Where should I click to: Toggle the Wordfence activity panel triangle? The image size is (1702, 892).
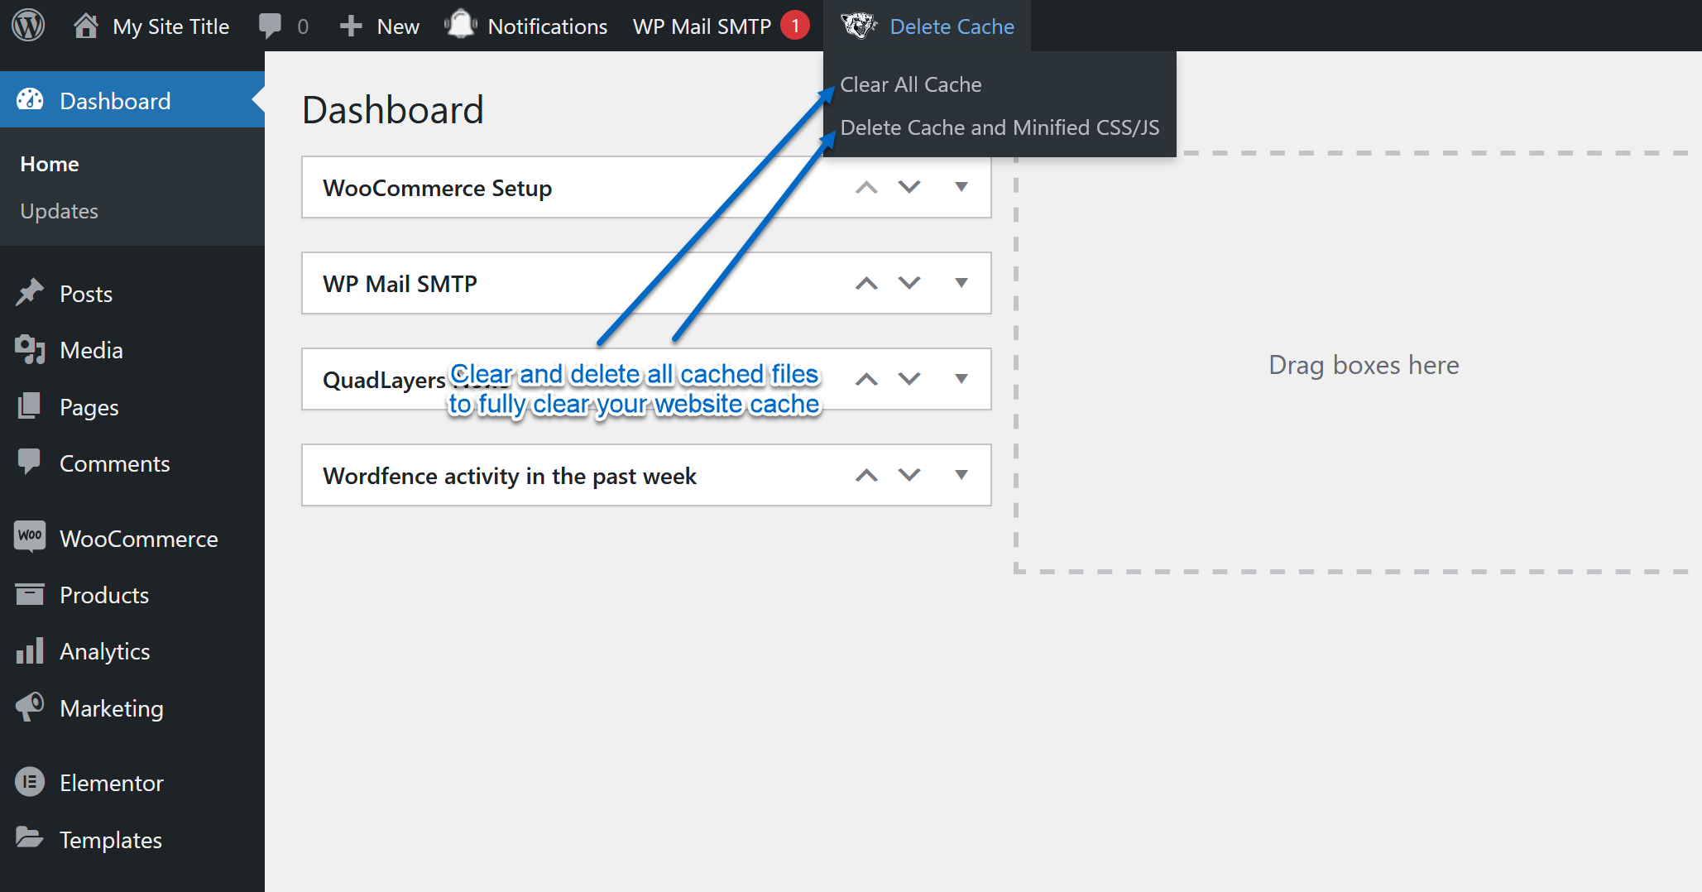pyautogui.click(x=961, y=475)
